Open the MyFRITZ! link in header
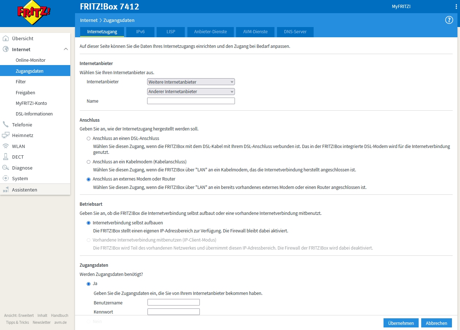The height and width of the screenshot is (330, 460). pyautogui.click(x=401, y=7)
